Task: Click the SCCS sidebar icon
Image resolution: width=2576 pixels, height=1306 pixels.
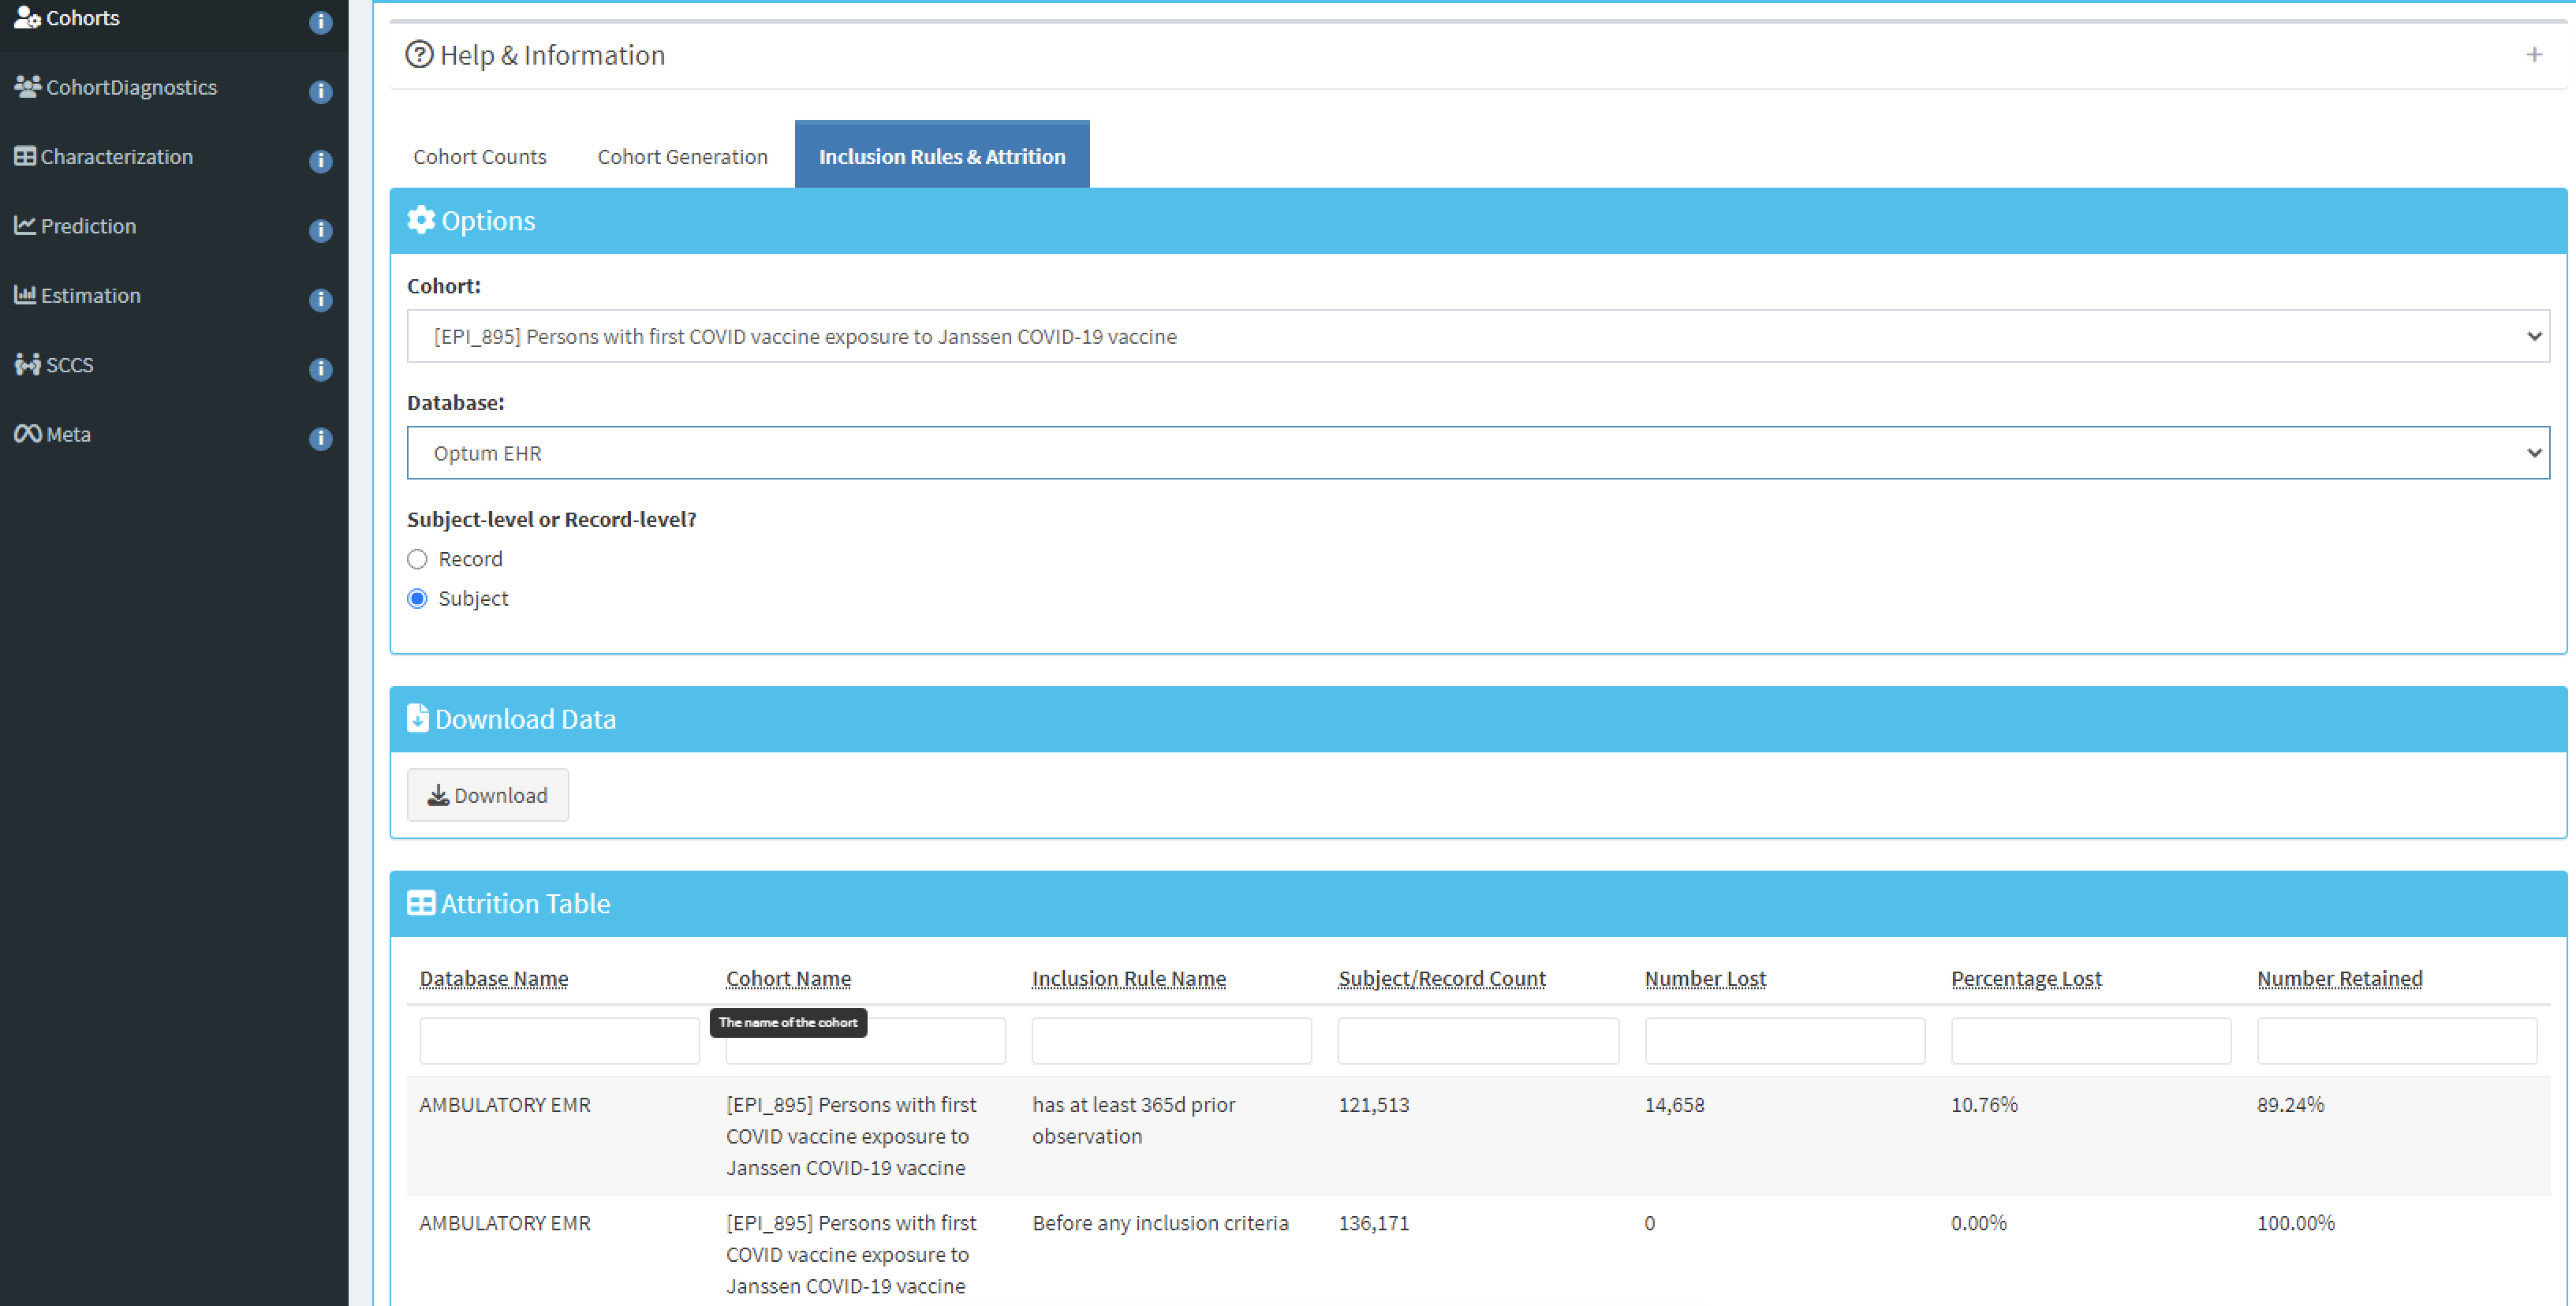Action: coord(27,364)
